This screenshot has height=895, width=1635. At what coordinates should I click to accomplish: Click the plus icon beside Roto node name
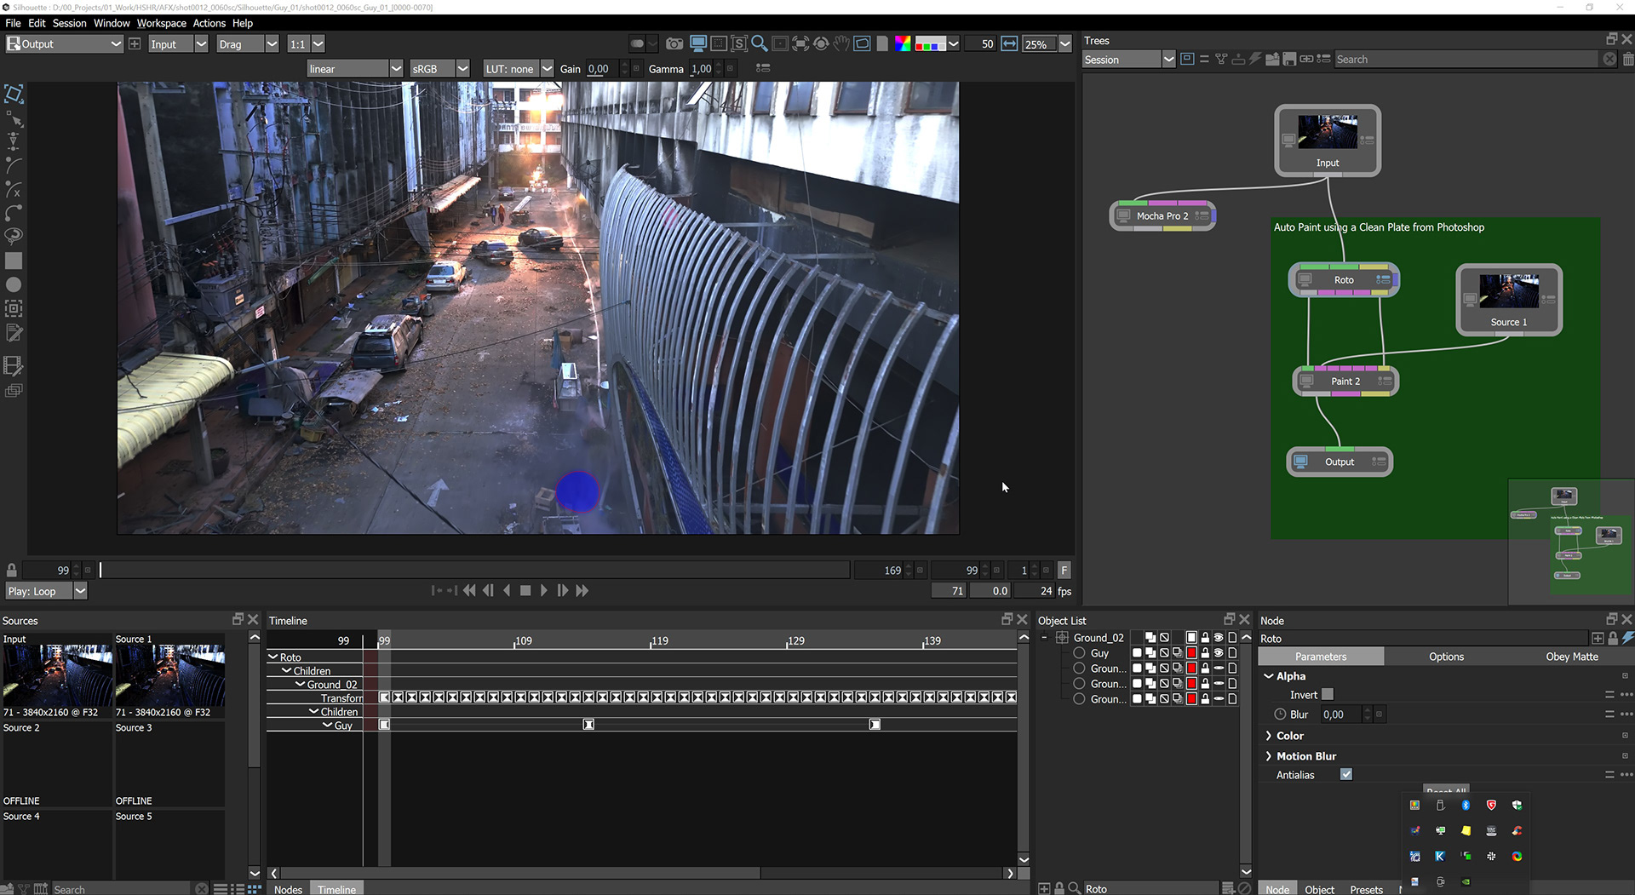point(1598,638)
